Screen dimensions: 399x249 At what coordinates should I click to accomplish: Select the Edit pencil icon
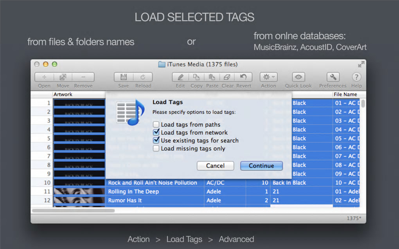[x=180, y=77]
